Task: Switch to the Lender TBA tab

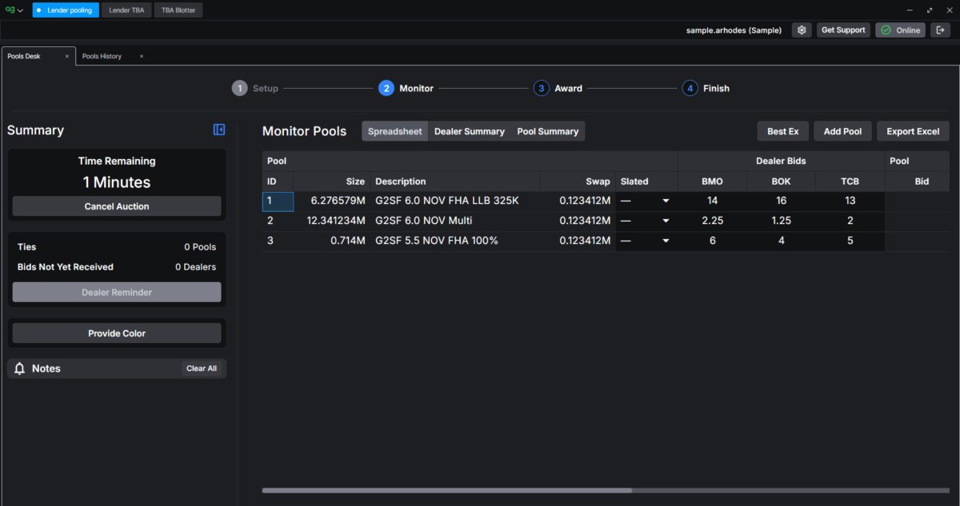Action: tap(126, 10)
